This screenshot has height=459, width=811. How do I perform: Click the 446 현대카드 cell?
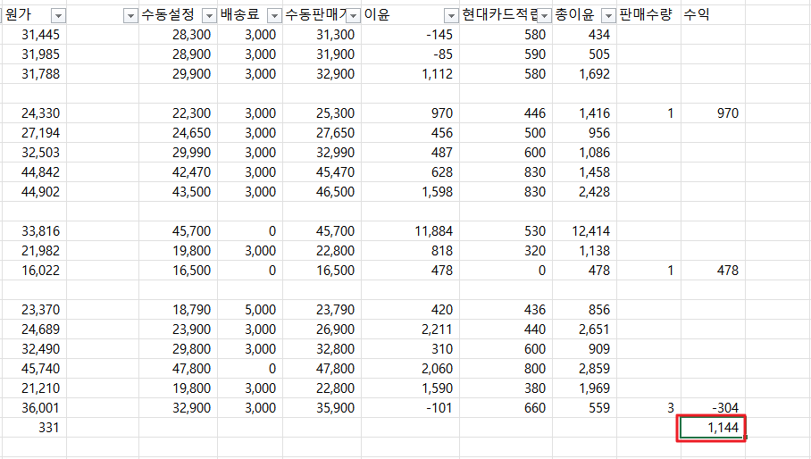click(x=506, y=113)
